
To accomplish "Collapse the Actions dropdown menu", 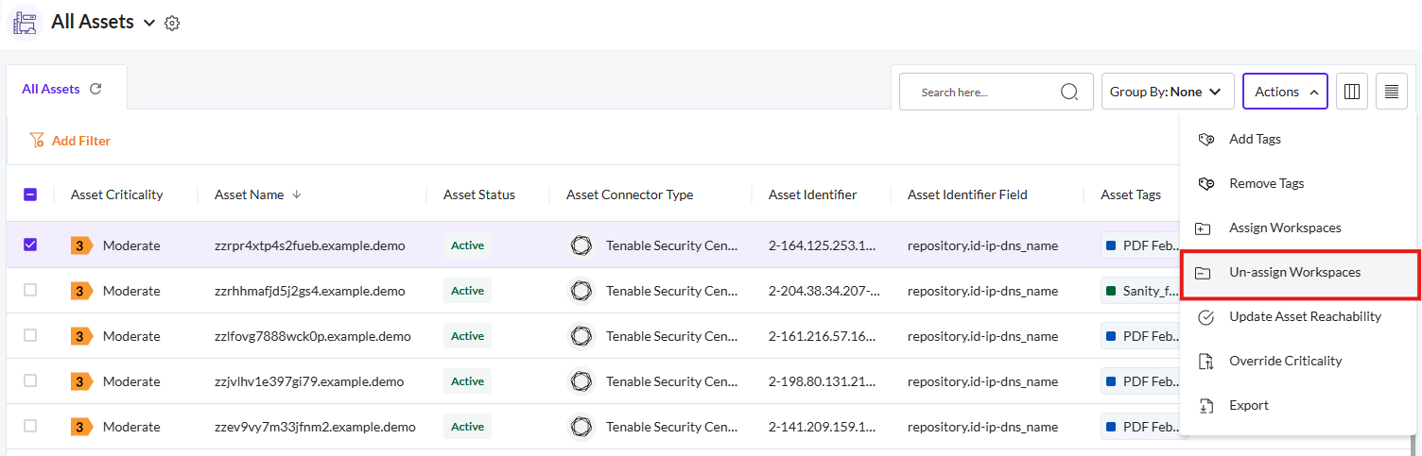I will 1285,92.
